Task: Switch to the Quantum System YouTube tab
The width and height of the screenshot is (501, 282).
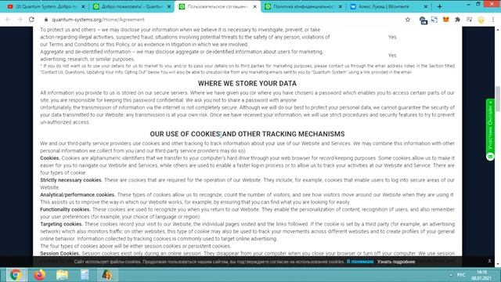Action: tap(43, 6)
